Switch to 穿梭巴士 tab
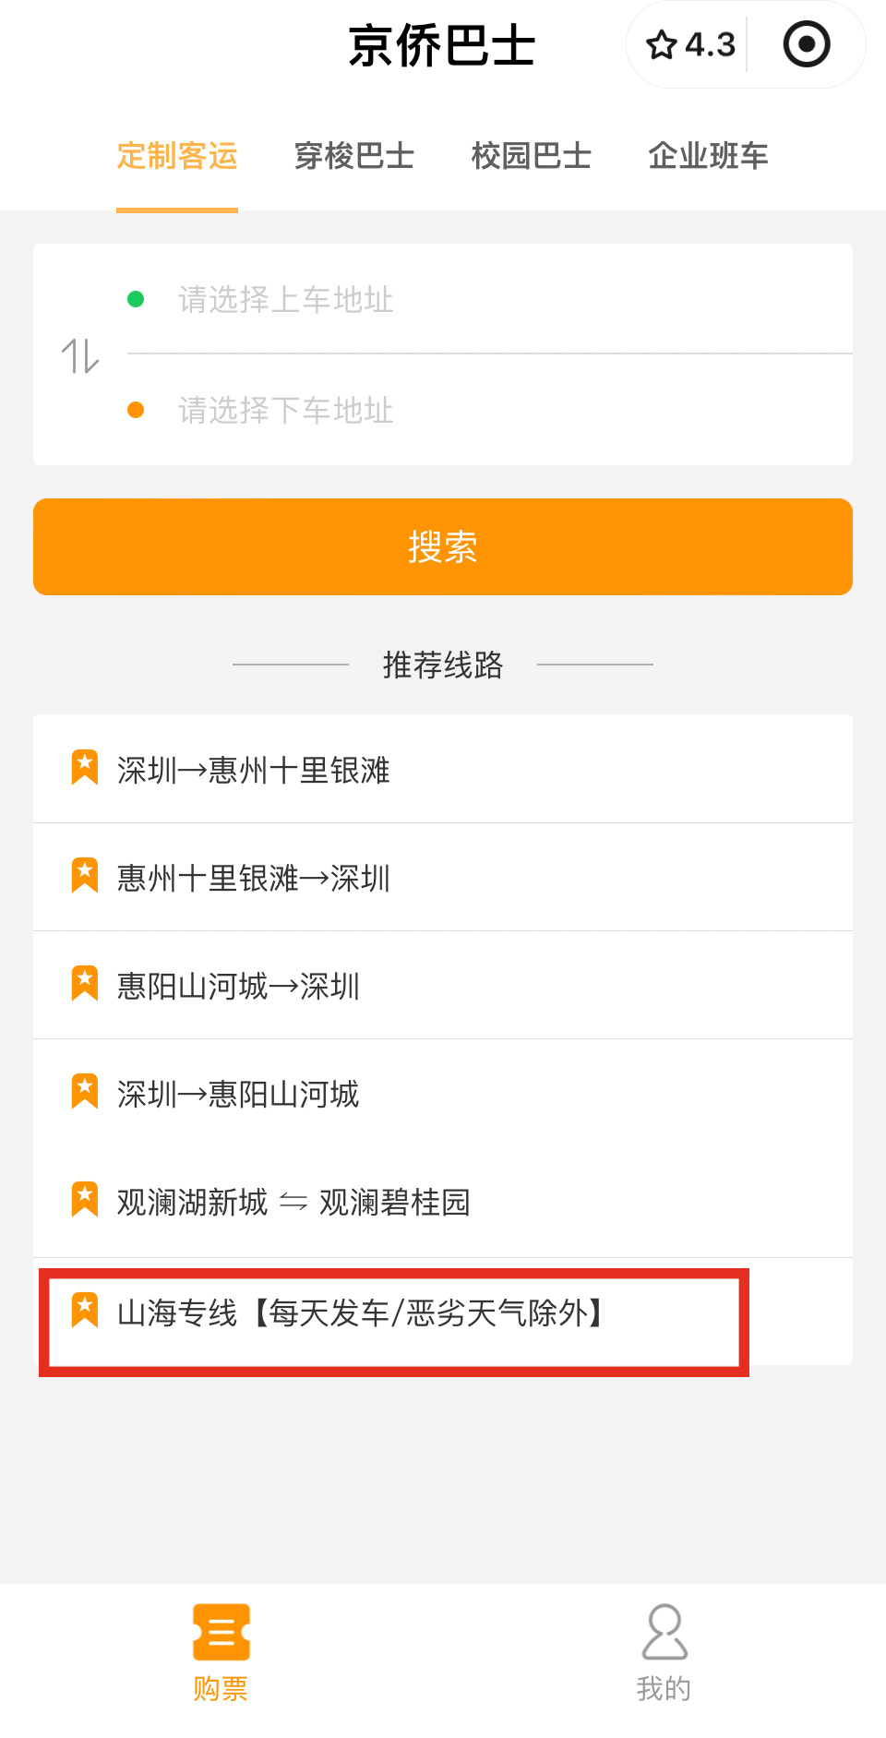This screenshot has width=886, height=1738. pyautogui.click(x=354, y=156)
